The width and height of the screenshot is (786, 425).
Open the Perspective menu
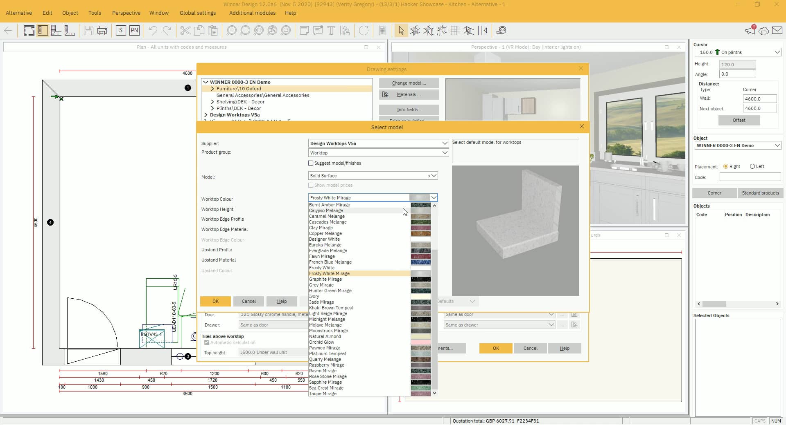(126, 13)
